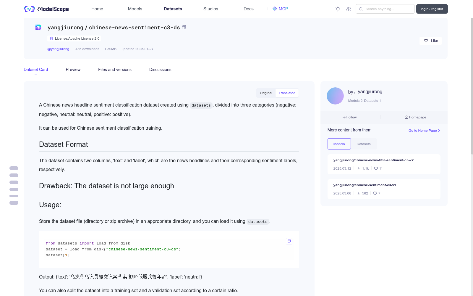This screenshot has width=473, height=296.
Task: Click the heart icon on chinese-sentiment-c3-v1
Action: tap(375, 193)
